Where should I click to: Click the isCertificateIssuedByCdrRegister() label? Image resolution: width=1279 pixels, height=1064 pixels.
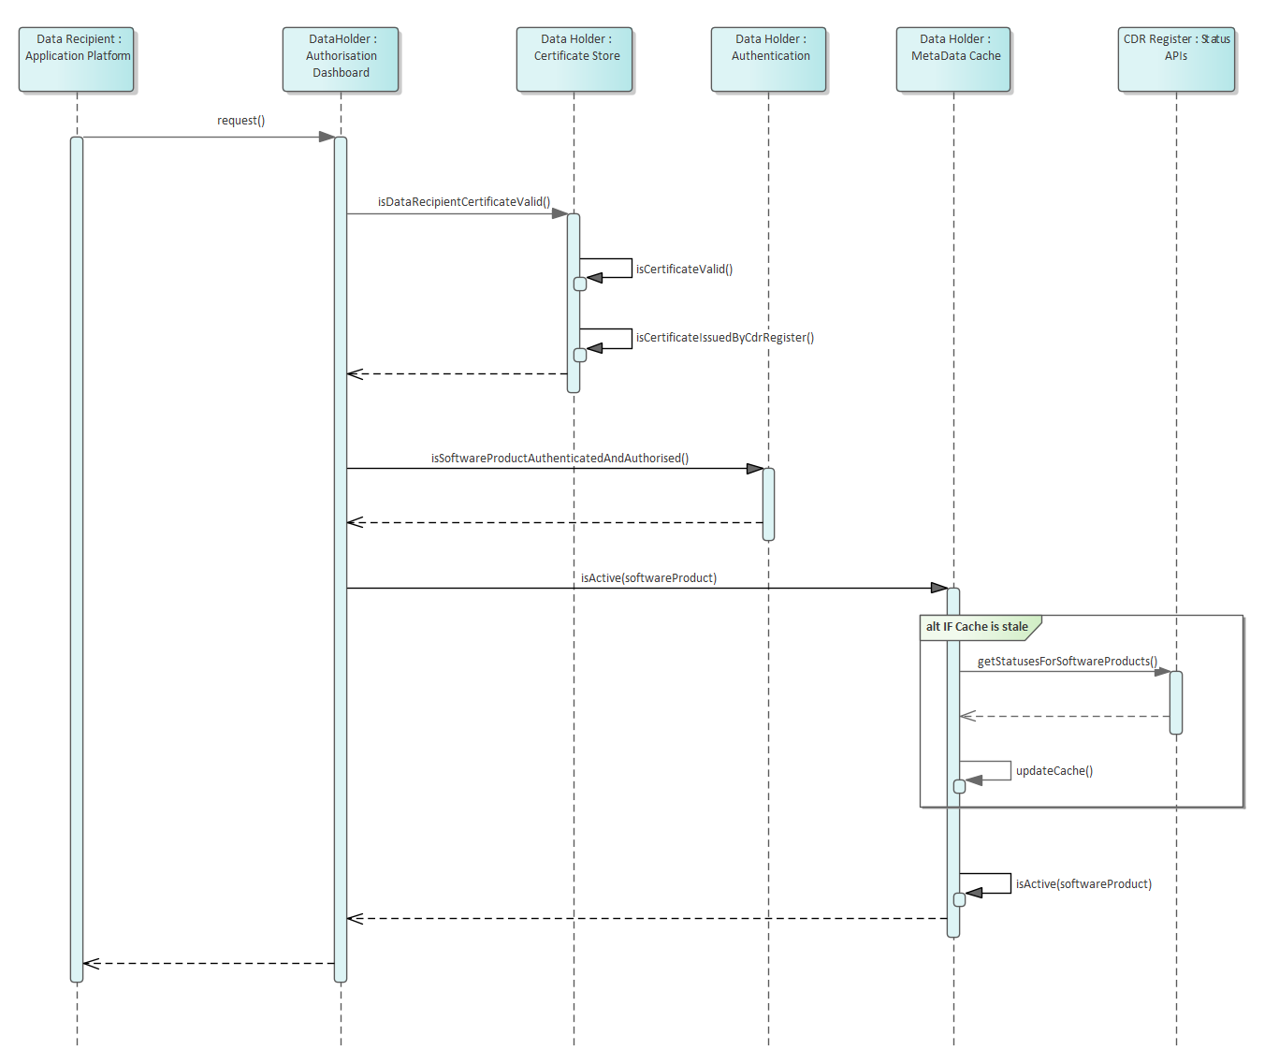click(x=724, y=338)
